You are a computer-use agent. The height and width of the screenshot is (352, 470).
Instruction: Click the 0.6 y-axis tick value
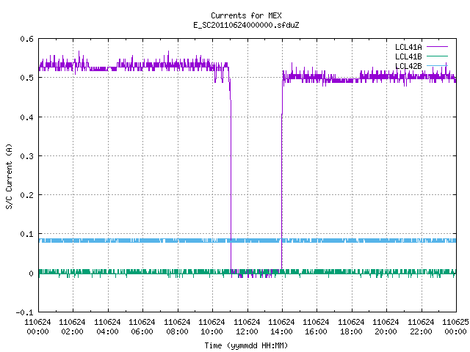click(26, 39)
